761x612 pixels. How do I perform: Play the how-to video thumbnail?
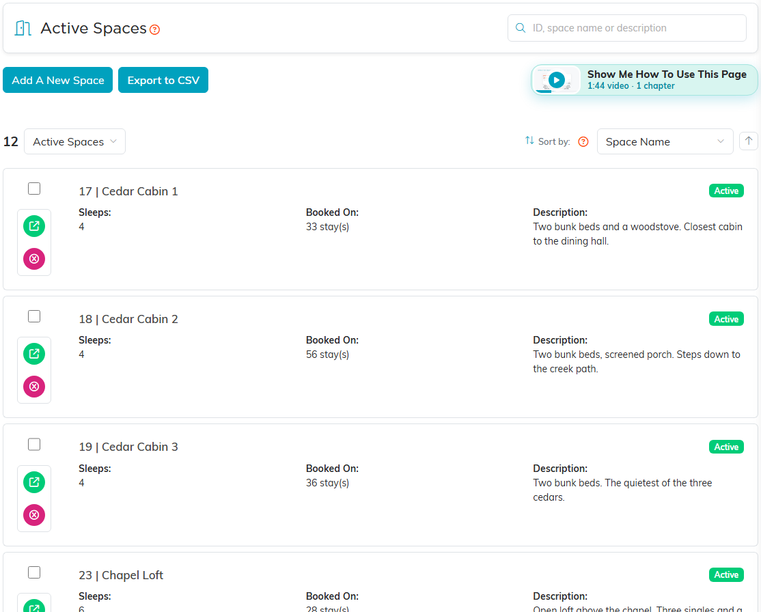click(x=556, y=80)
